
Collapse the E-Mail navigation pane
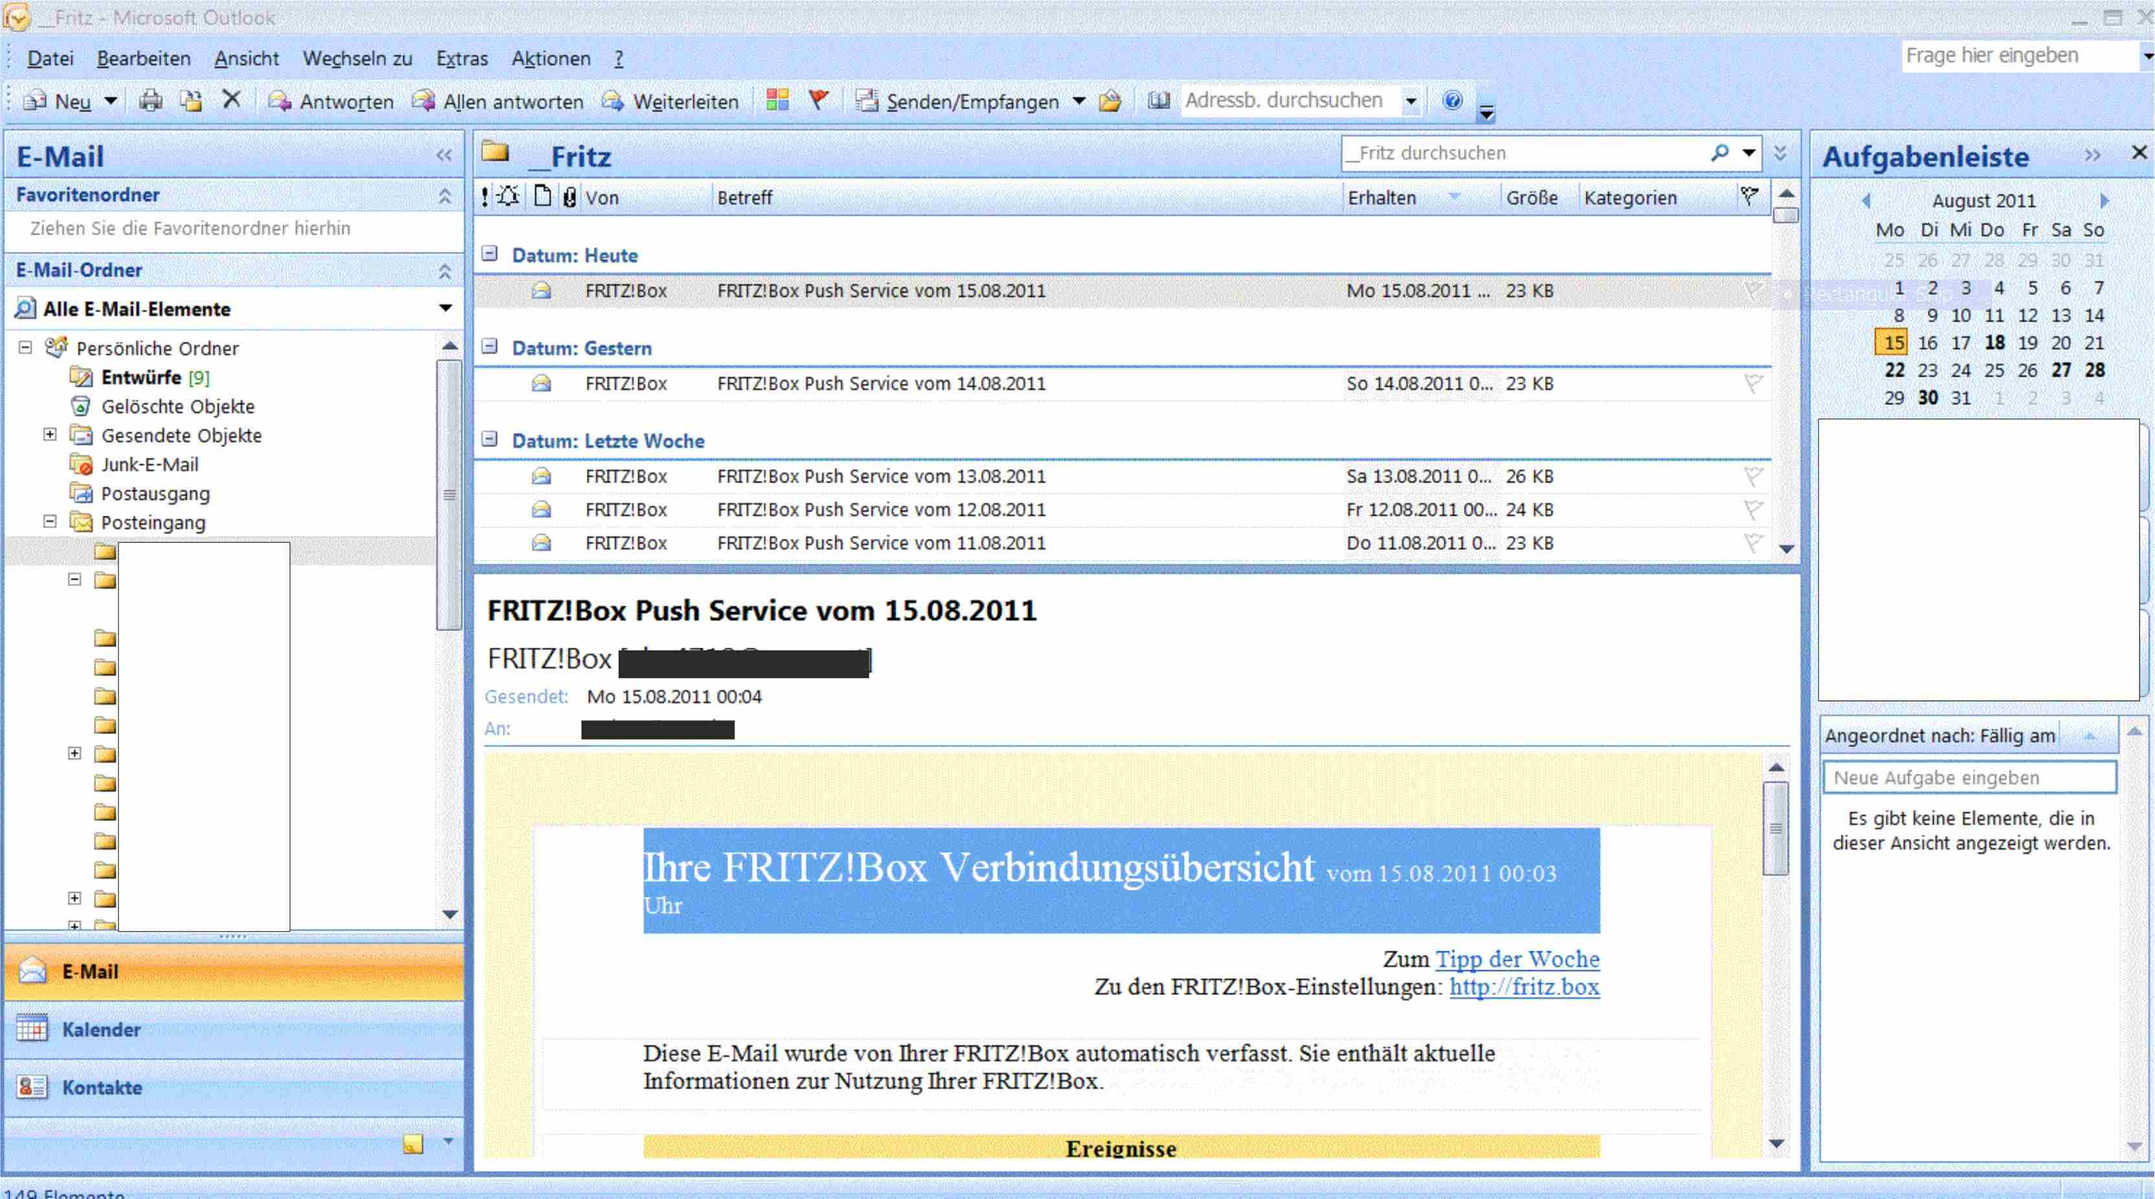click(x=444, y=155)
